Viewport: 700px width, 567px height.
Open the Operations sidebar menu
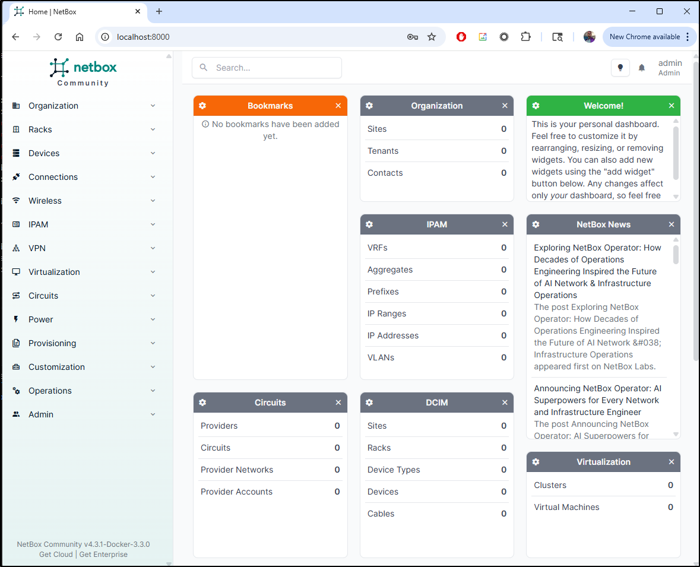click(x=84, y=391)
